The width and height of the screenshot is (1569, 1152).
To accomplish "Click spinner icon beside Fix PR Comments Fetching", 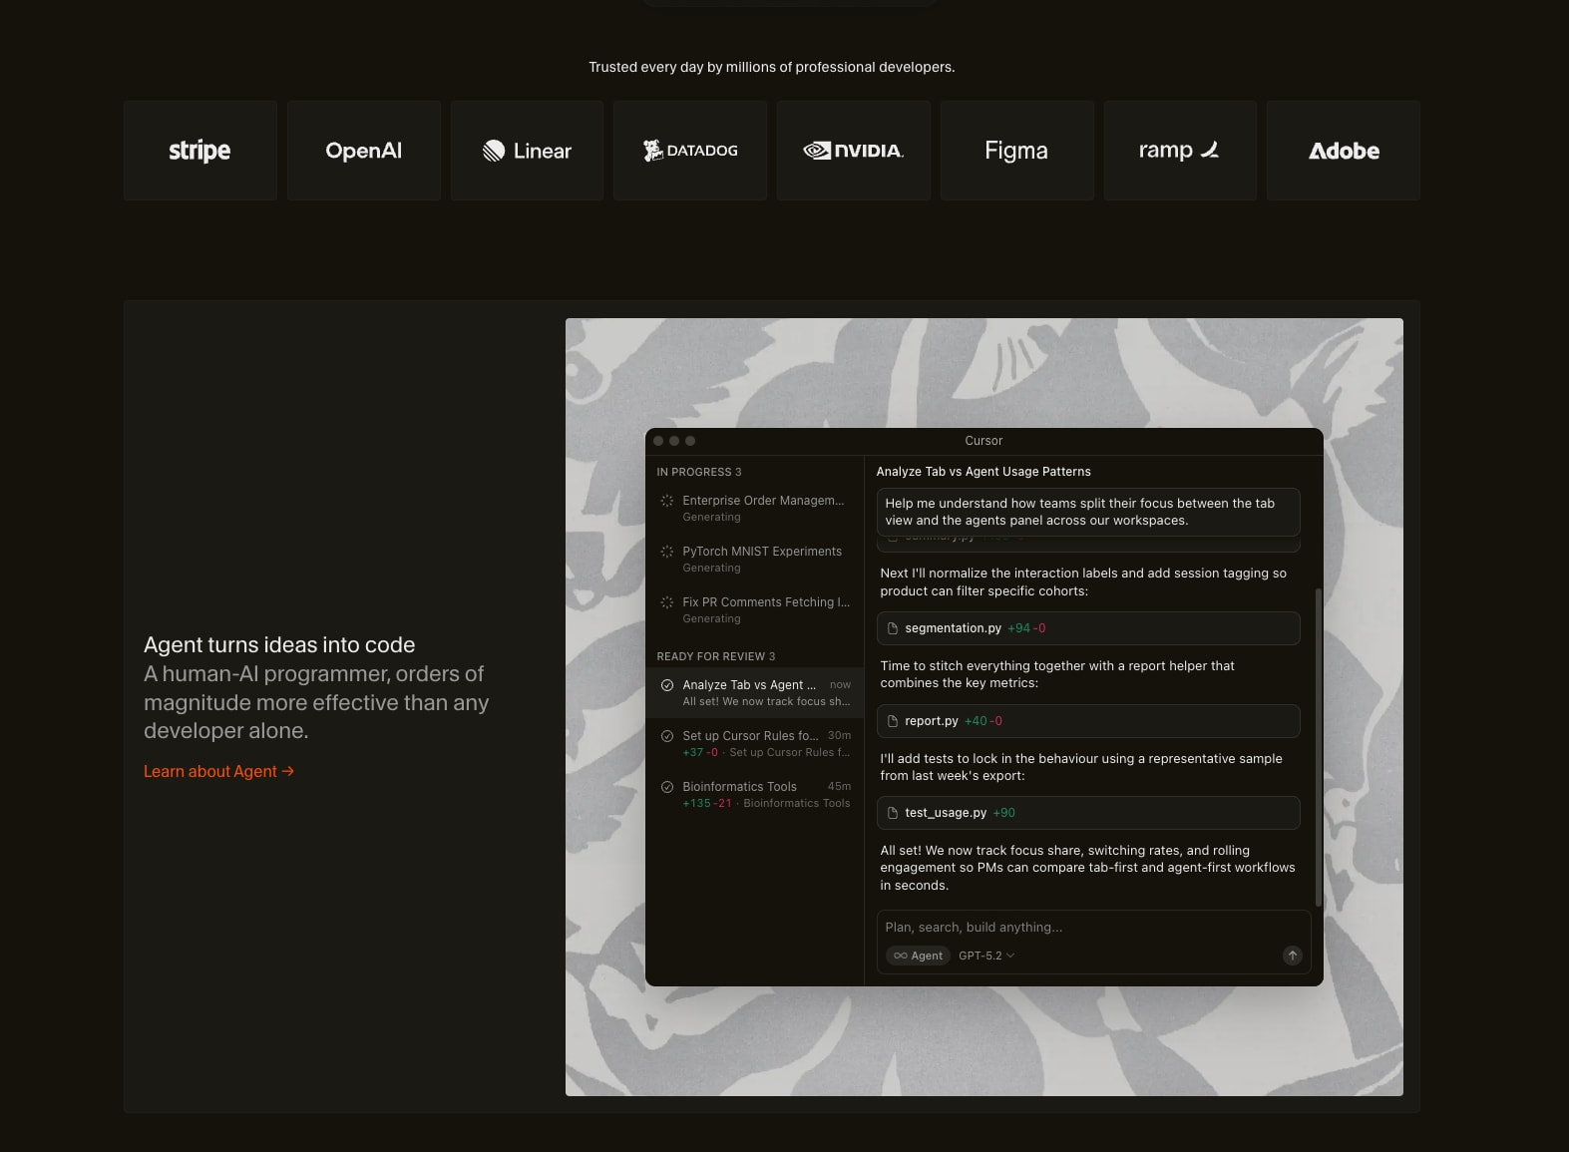I will pos(667,602).
